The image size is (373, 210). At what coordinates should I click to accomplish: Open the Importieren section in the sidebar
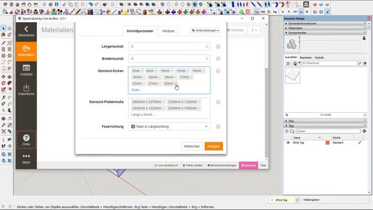tap(26, 90)
